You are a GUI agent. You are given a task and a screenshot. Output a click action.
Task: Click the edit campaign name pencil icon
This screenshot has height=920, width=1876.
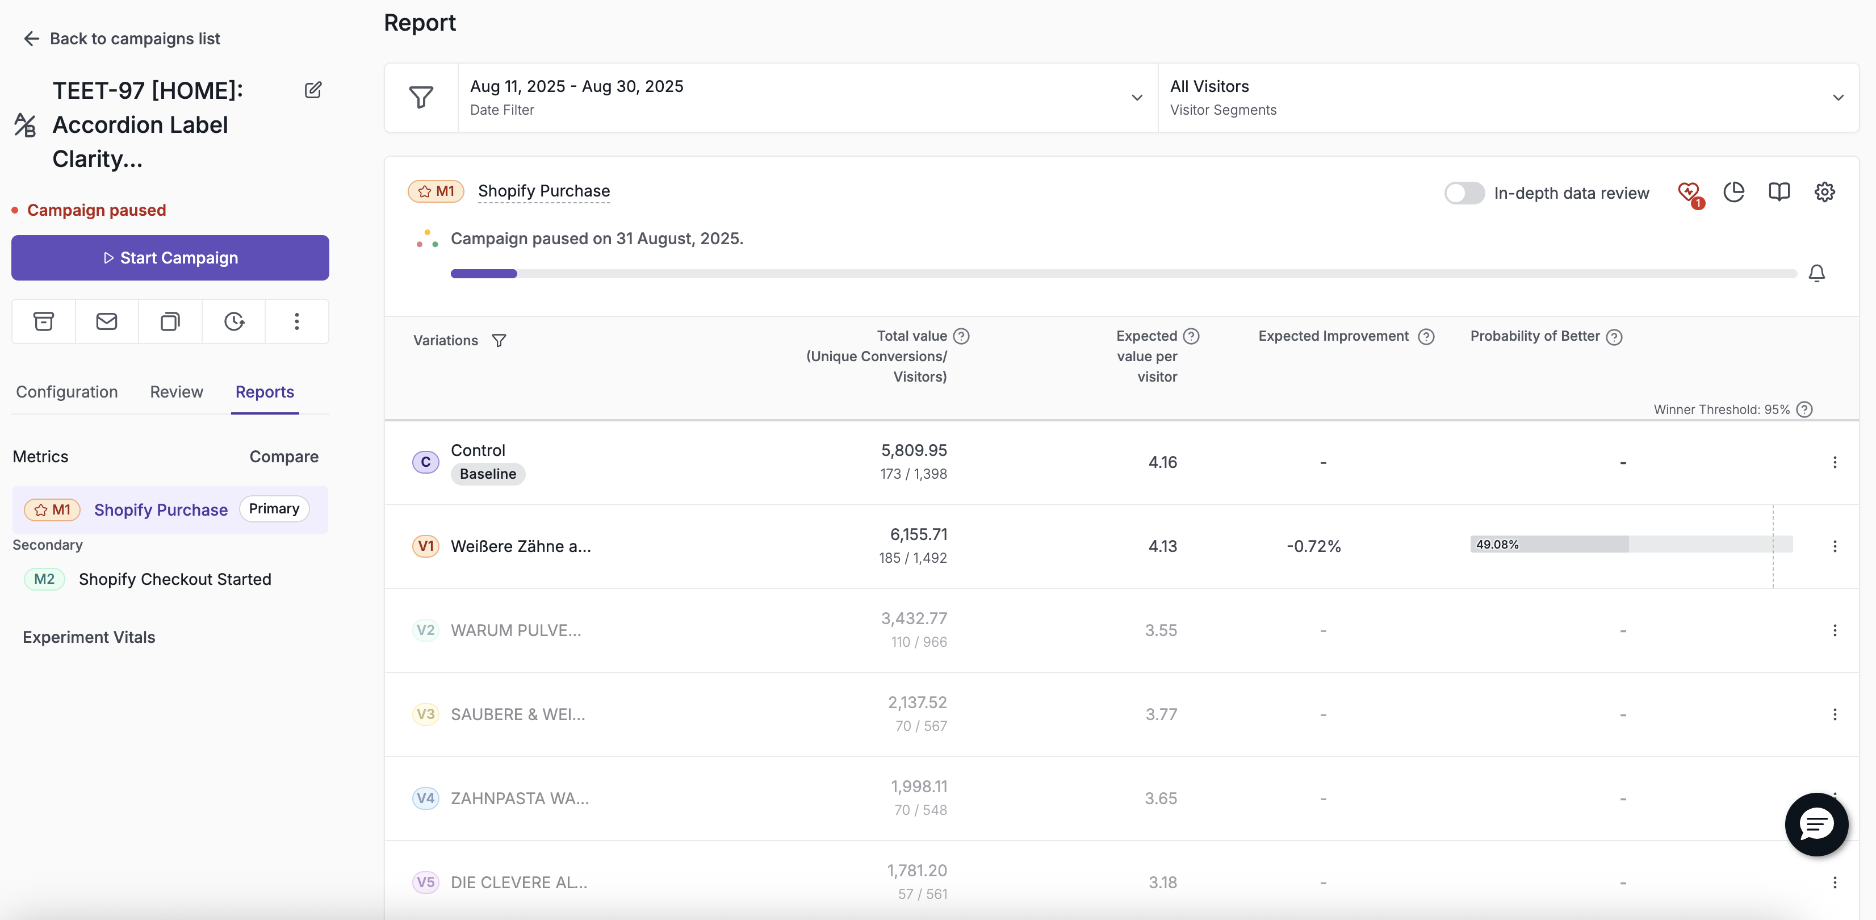(313, 90)
